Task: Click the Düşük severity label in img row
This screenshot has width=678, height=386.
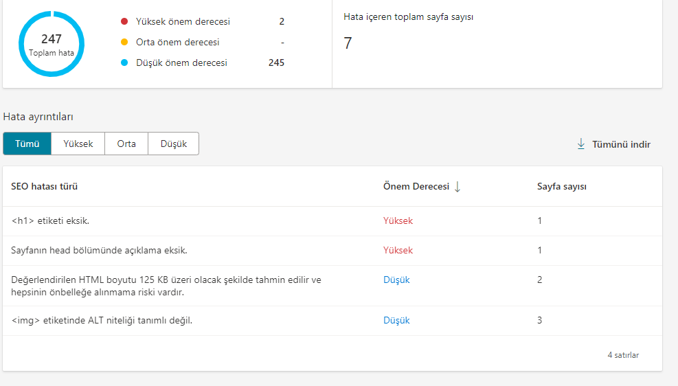Action: pos(396,320)
